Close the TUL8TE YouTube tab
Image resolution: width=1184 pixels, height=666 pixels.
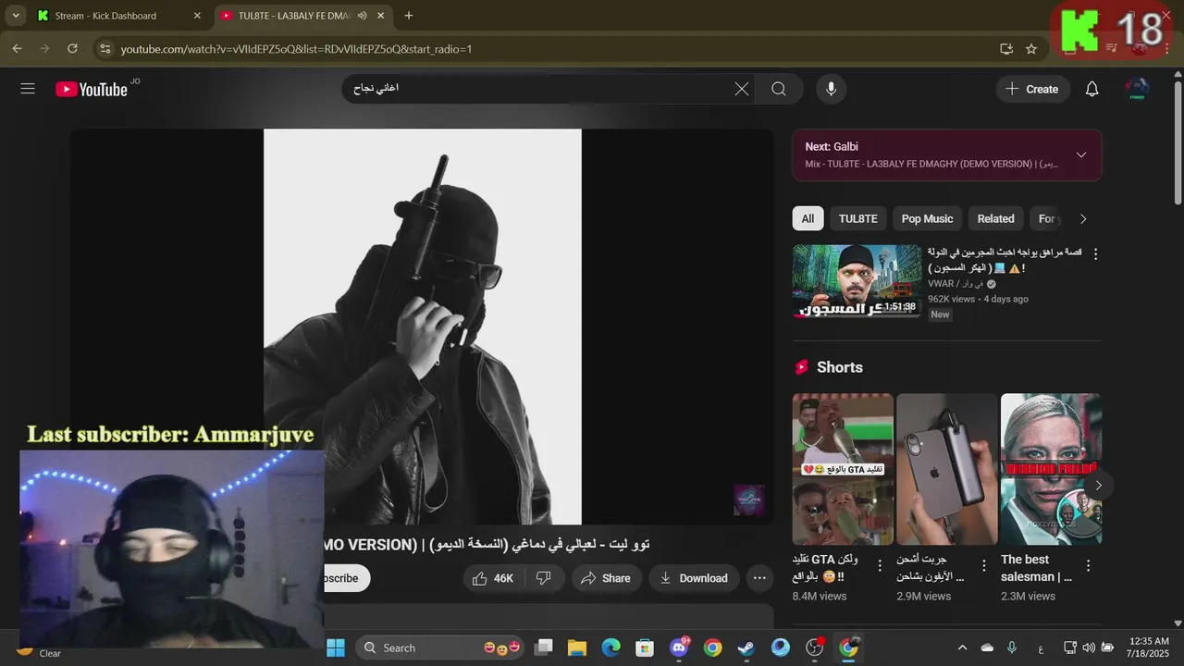click(x=381, y=16)
